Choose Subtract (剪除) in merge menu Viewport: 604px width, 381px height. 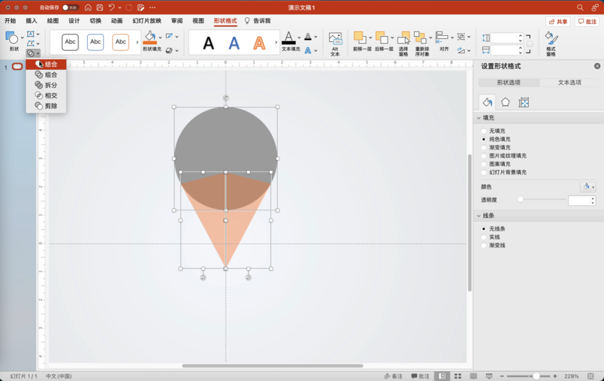point(46,106)
